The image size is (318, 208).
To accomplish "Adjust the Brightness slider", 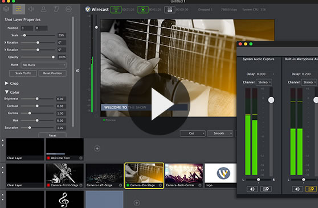I will point(37,99).
